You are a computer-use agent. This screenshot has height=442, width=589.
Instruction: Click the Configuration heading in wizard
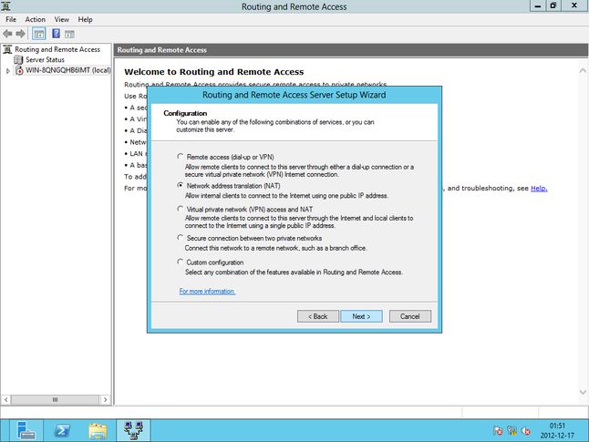click(185, 113)
